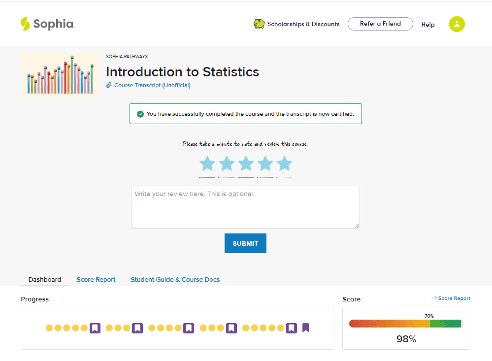Click the Score section heading

pyautogui.click(x=352, y=299)
